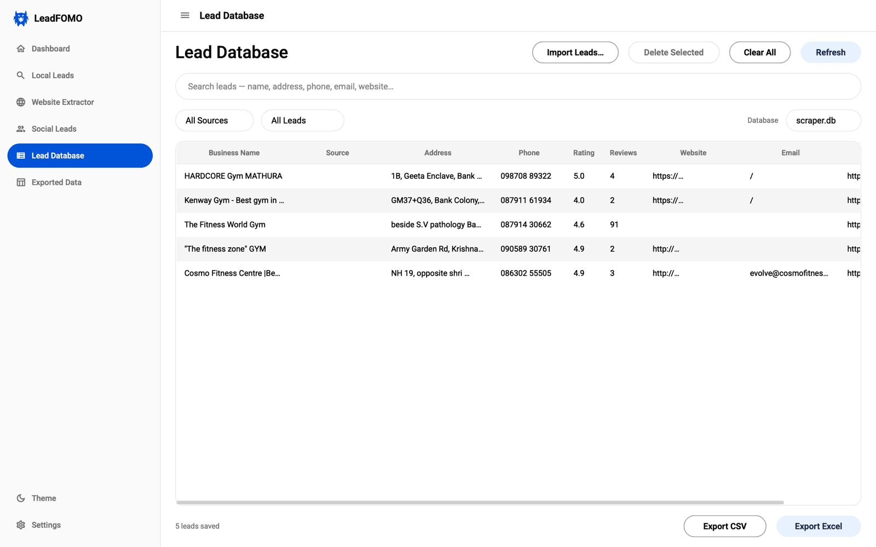Open Website Extractor section
Viewport: 876px width, 547px height.
coord(80,102)
